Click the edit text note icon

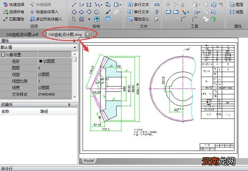[157, 19]
